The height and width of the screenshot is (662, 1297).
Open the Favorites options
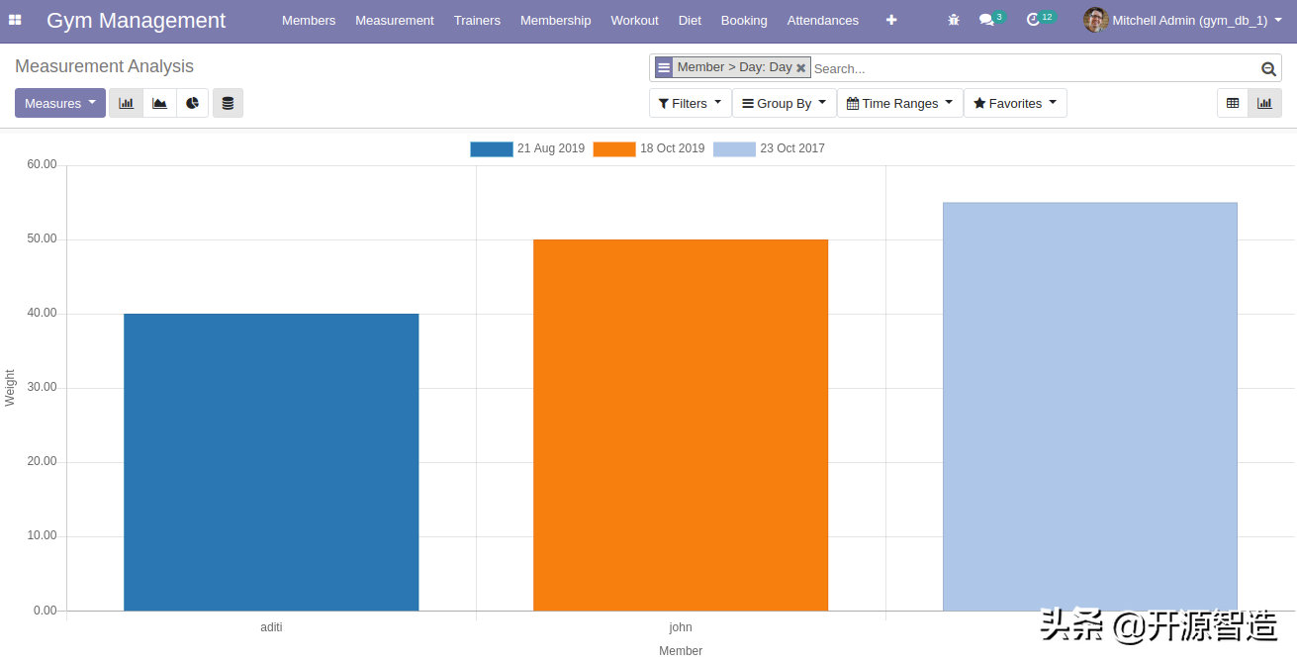tap(1014, 103)
